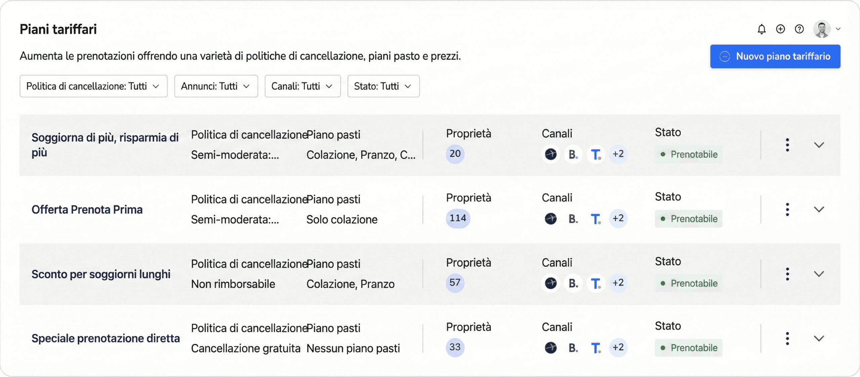Click the Nuovo piano tariffario button
Screen dimensions: 860x377
tap(775, 56)
